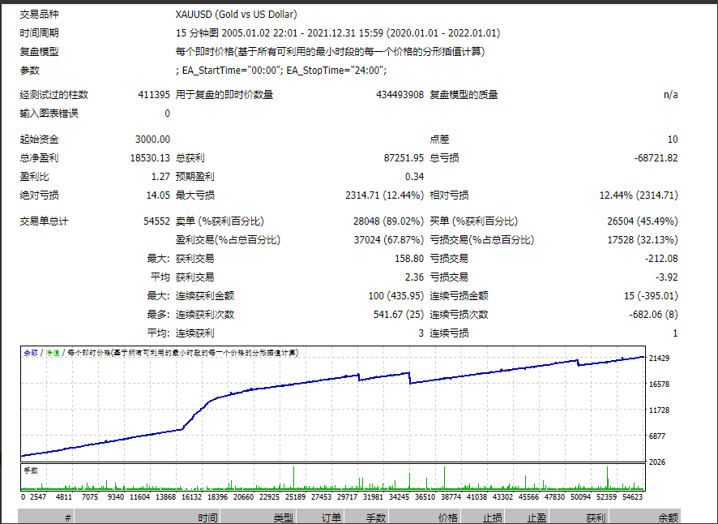Viewport: 718px width, 524px height.
Task: Click the green lot size bar chart
Action: (x=333, y=477)
